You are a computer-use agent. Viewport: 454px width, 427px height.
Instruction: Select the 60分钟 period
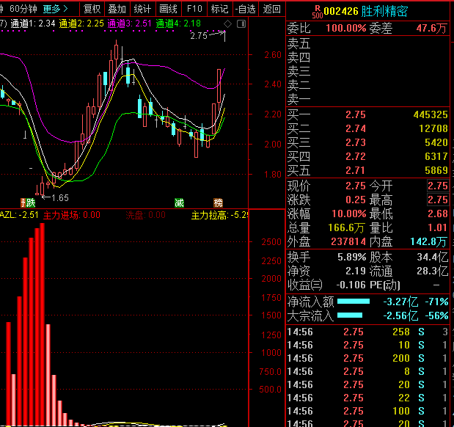click(x=23, y=9)
